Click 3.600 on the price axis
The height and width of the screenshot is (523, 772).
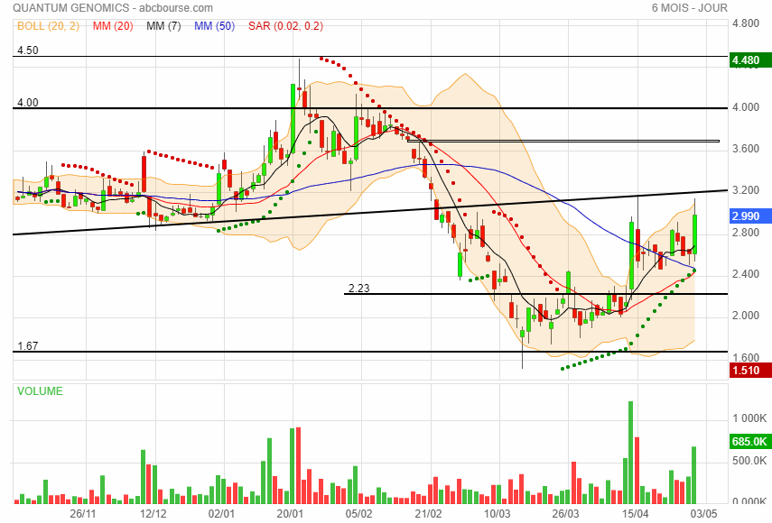click(746, 149)
